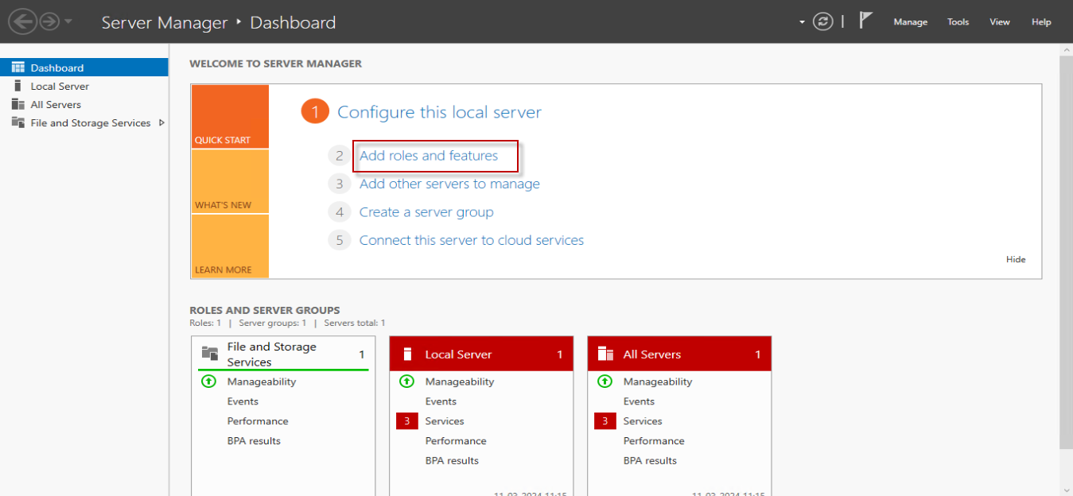Image resolution: width=1073 pixels, height=496 pixels.
Task: Open Performance in Local Server tile
Action: 456,441
